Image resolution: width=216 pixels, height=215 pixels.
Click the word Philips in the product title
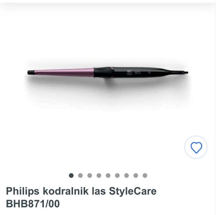click(x=23, y=191)
